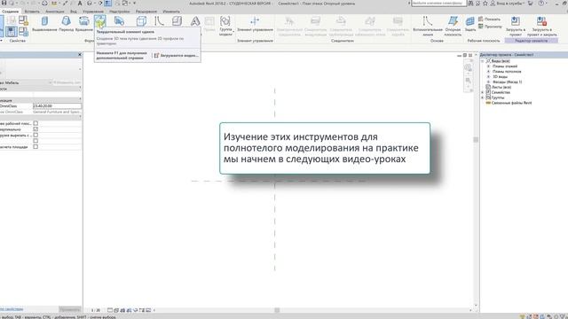Click the Apply (Применить) button in Properties
This screenshot has height=319, width=568.
69,309
